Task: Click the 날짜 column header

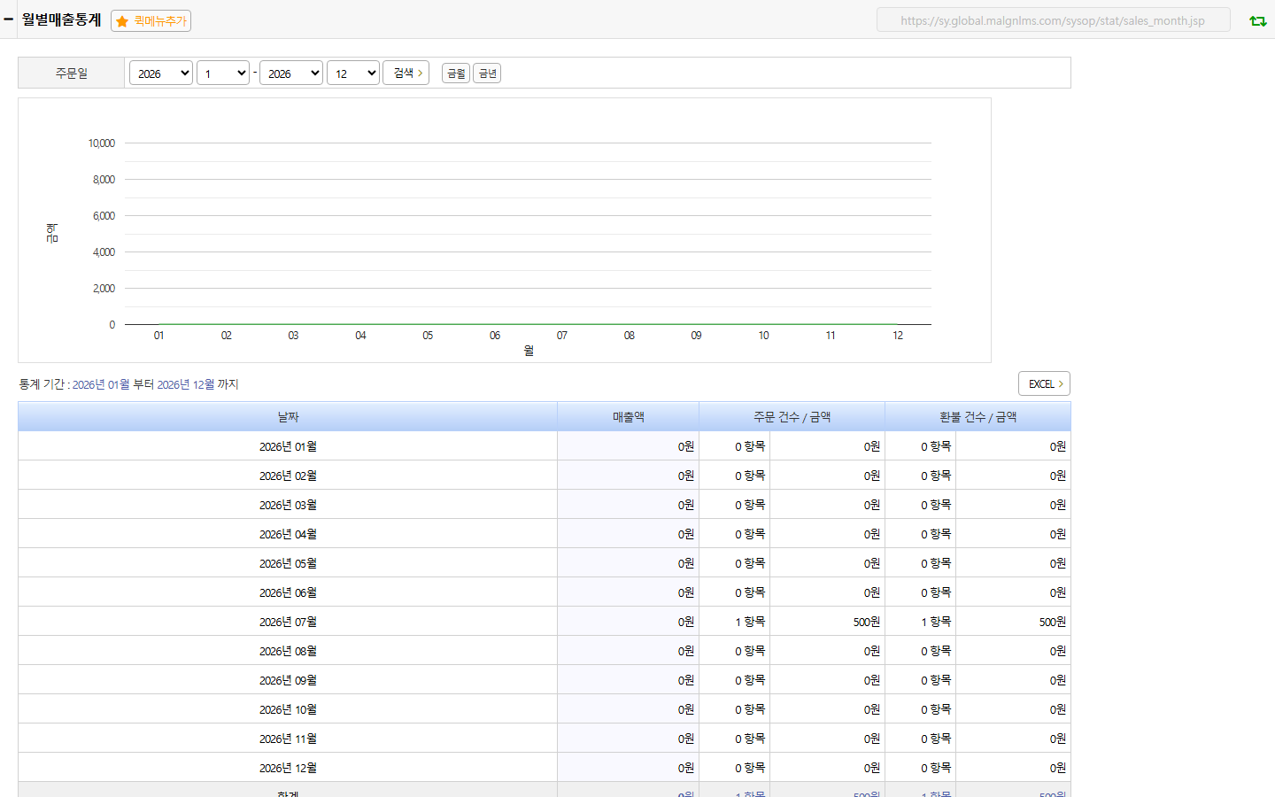Action: pos(288,416)
